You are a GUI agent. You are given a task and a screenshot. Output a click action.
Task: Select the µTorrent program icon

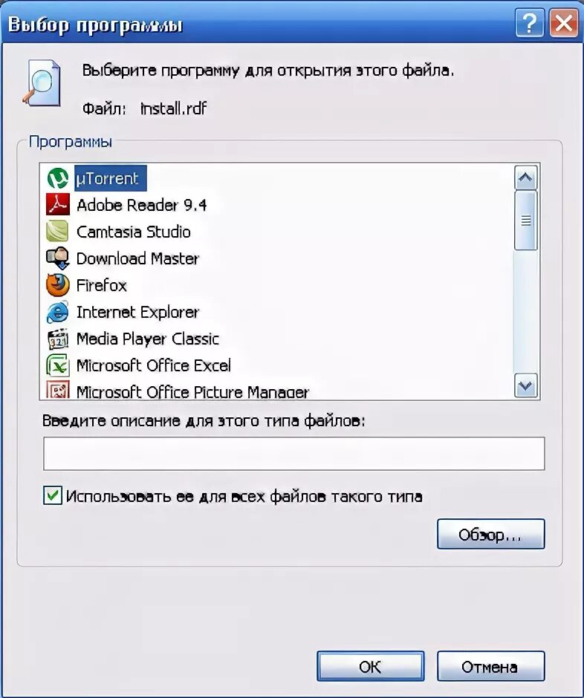coord(58,178)
